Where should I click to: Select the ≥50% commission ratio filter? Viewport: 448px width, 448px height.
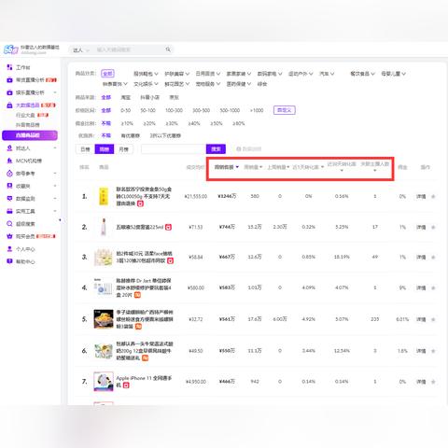tap(217, 123)
